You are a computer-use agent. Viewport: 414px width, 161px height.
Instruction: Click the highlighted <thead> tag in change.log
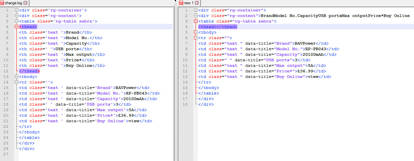[x=28, y=27]
